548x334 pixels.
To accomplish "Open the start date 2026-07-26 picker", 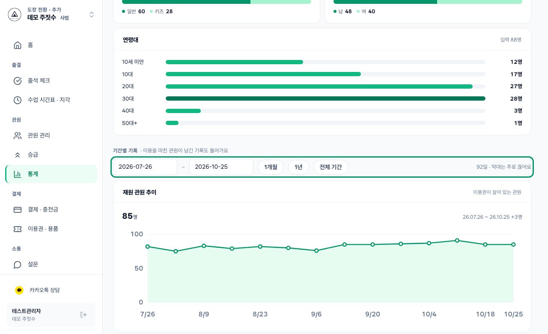I will point(145,167).
